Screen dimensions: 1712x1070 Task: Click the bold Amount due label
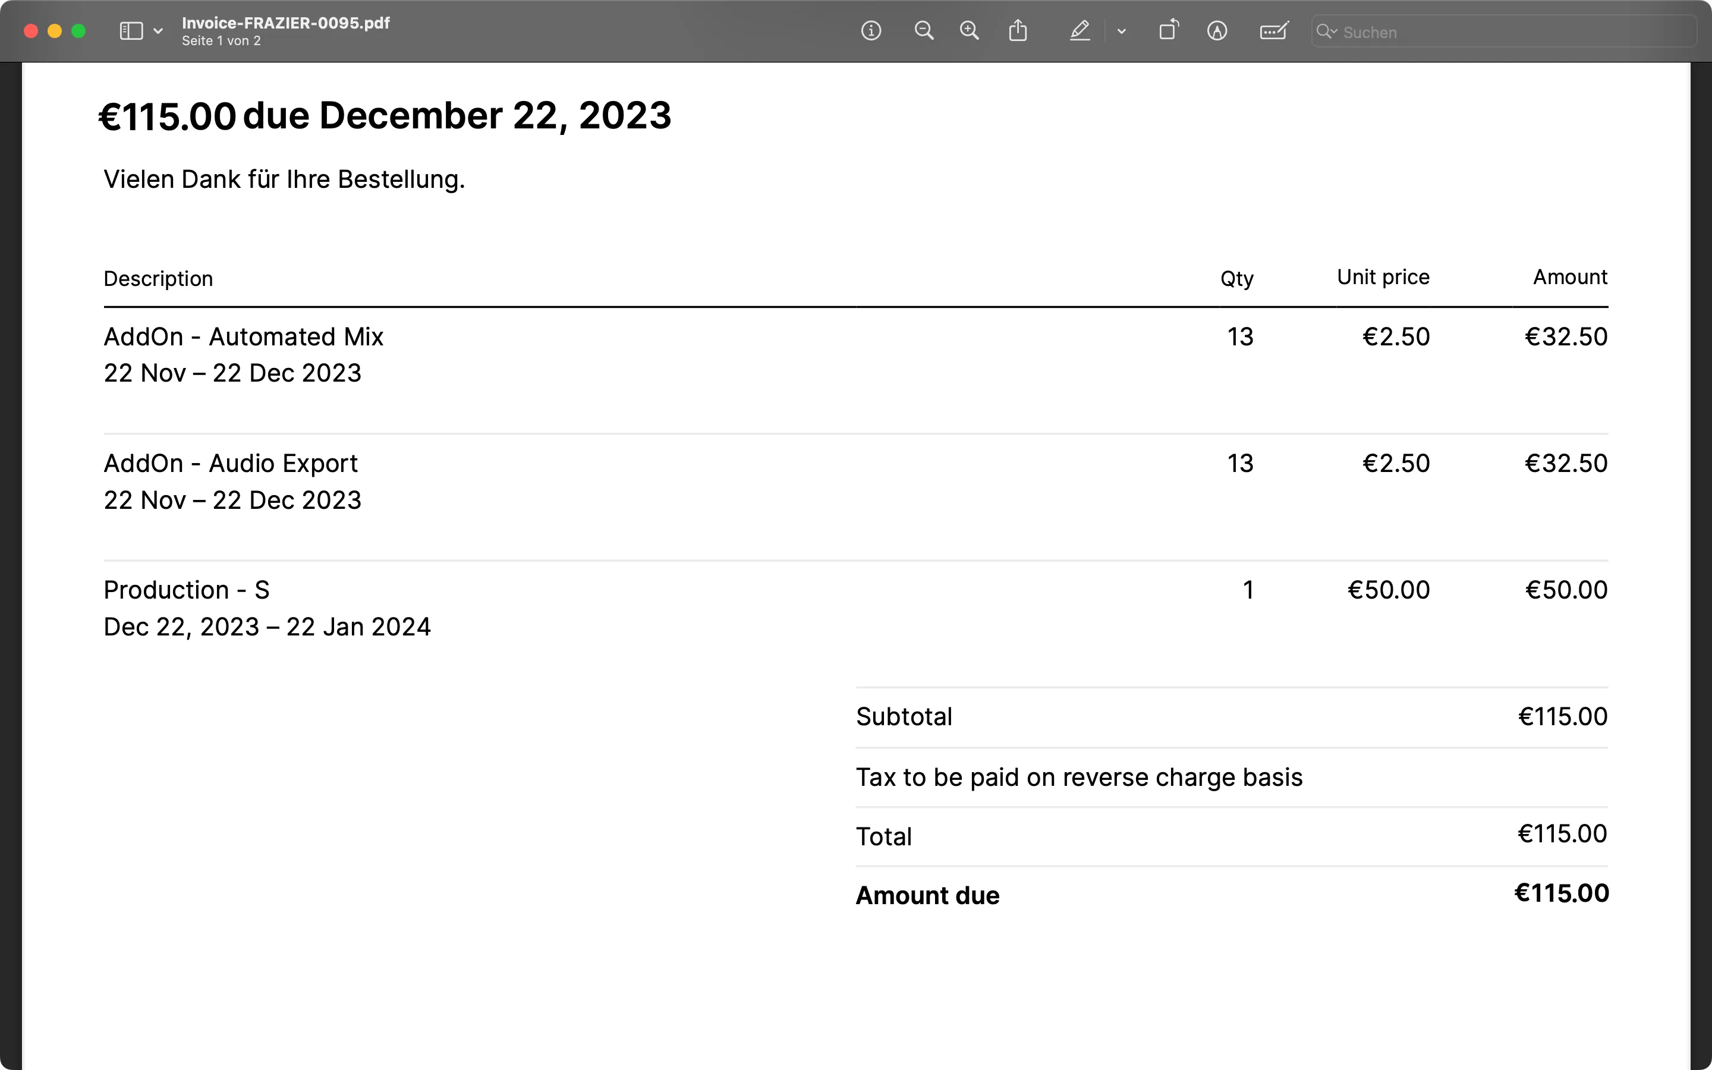pyautogui.click(x=927, y=895)
